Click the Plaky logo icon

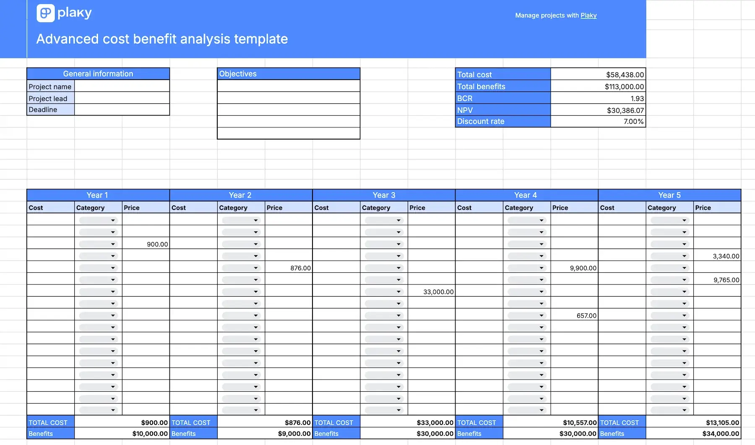45,13
